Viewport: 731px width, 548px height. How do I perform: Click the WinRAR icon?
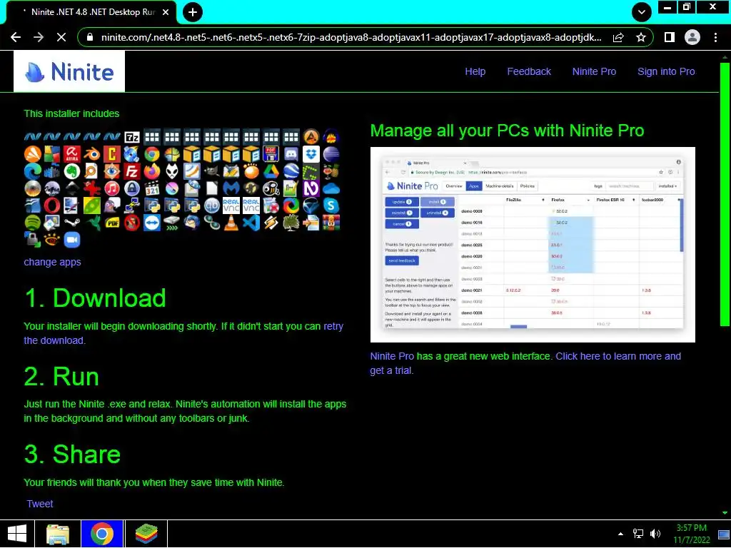point(331,223)
